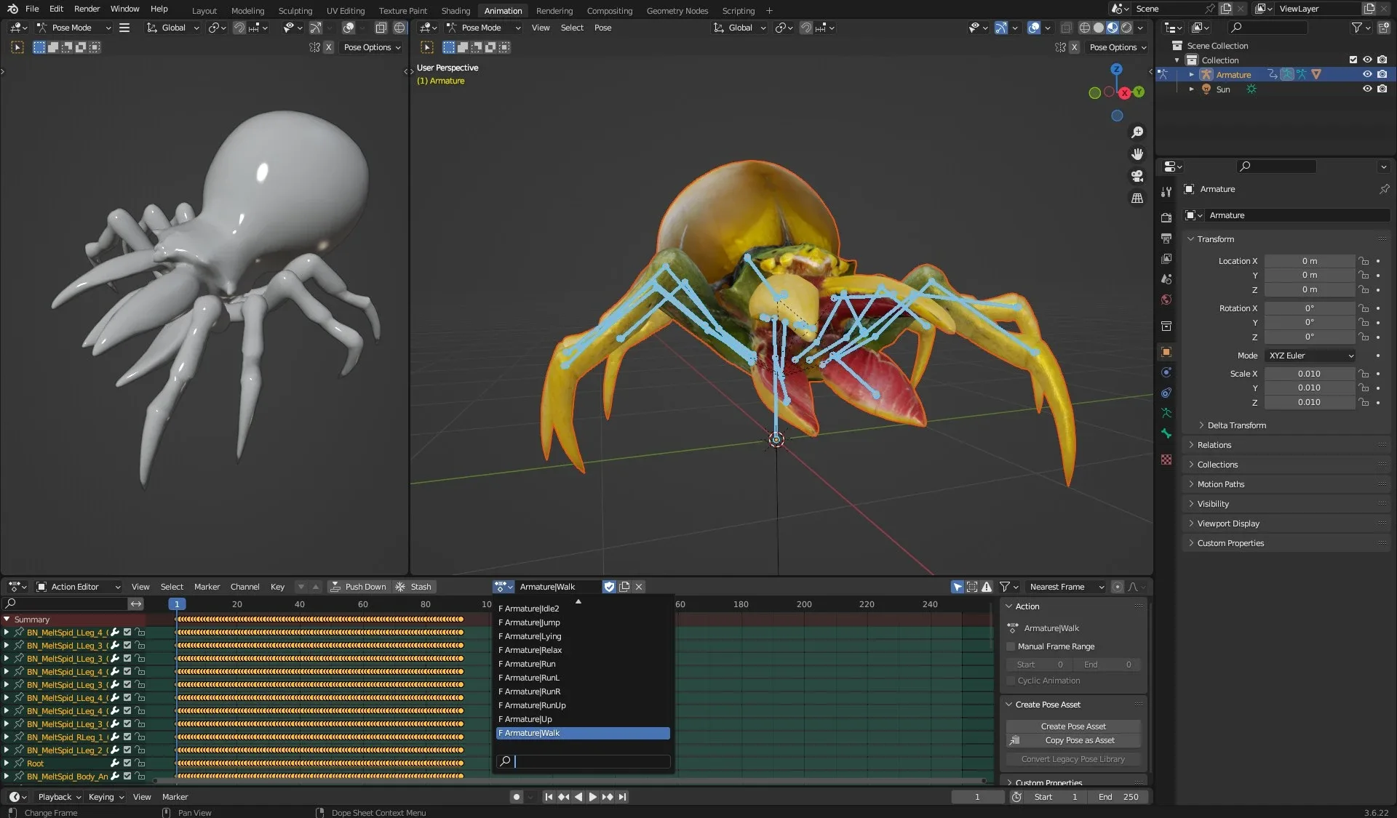Click the Create Pose Asset button
The width and height of the screenshot is (1397, 818).
(1072, 726)
